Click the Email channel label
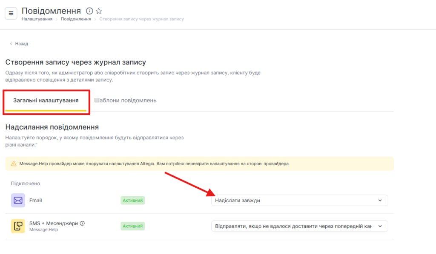The image size is (436, 254). (36, 200)
